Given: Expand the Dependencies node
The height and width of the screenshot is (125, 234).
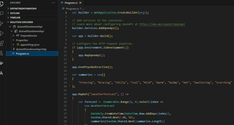Looking at the screenshot, I should pyautogui.click(x=13, y=36).
